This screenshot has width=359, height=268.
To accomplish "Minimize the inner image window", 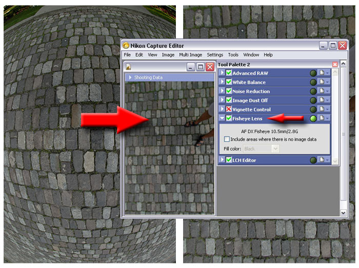I will tap(190, 67).
